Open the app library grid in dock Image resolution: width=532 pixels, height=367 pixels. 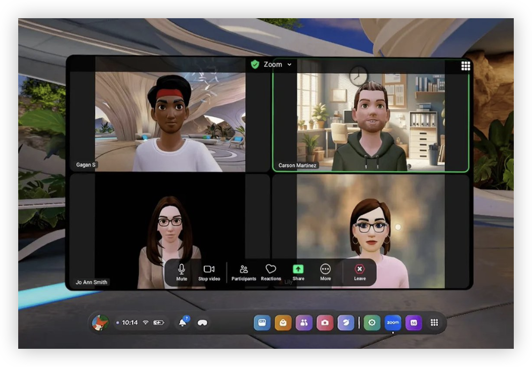coord(434,323)
